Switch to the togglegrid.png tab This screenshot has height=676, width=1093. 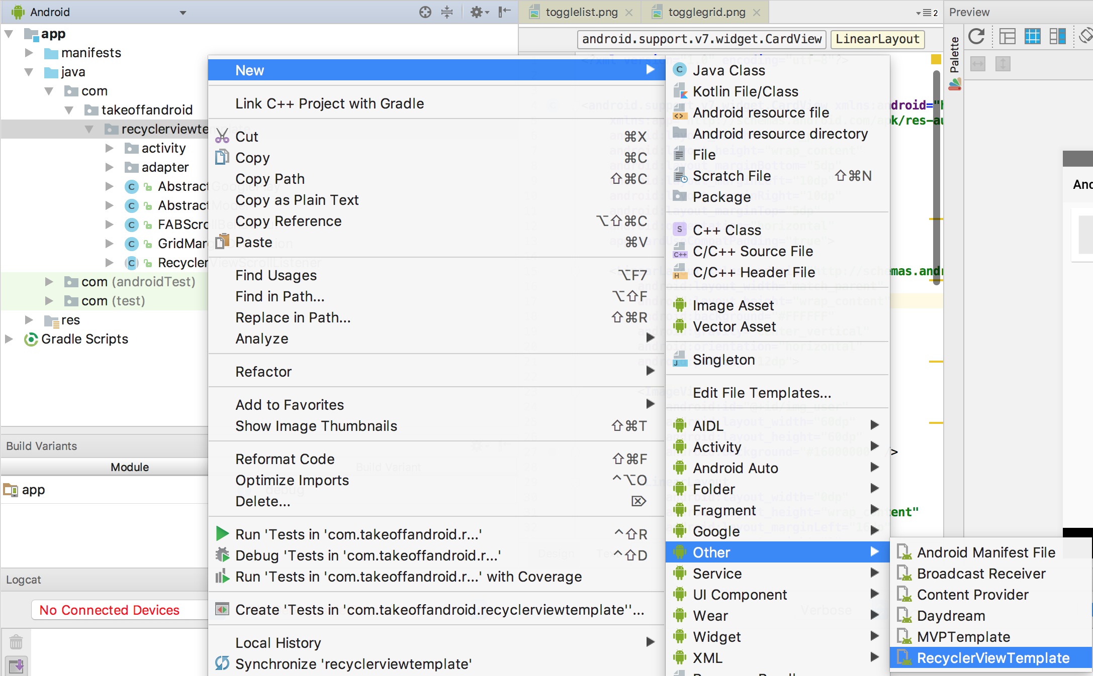tap(706, 13)
